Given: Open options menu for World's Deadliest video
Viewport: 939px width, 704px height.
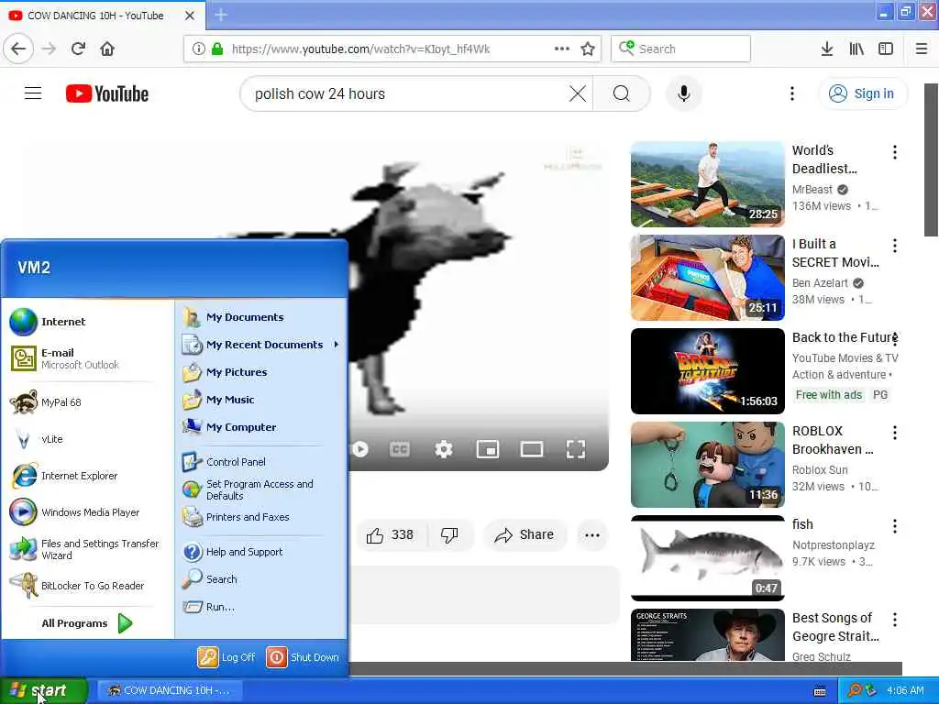Looking at the screenshot, I should (x=895, y=152).
